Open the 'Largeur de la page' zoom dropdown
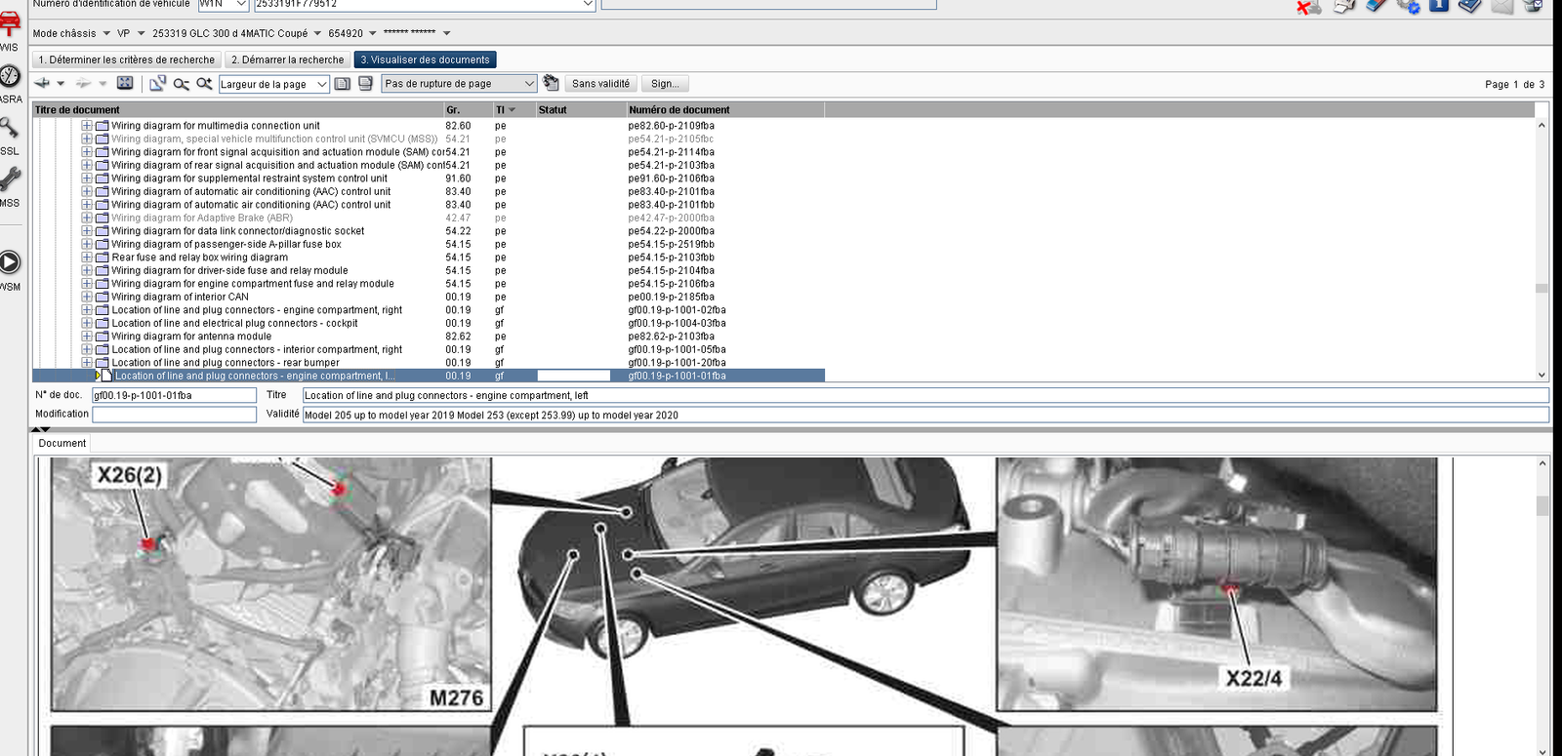The image size is (1562, 756). (321, 85)
